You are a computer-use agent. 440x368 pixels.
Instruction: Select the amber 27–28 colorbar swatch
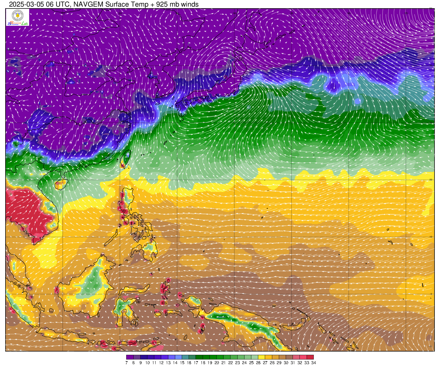(x=269, y=357)
